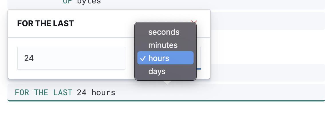Click the number field containing 24
This screenshot has width=335, height=114.
(x=71, y=58)
